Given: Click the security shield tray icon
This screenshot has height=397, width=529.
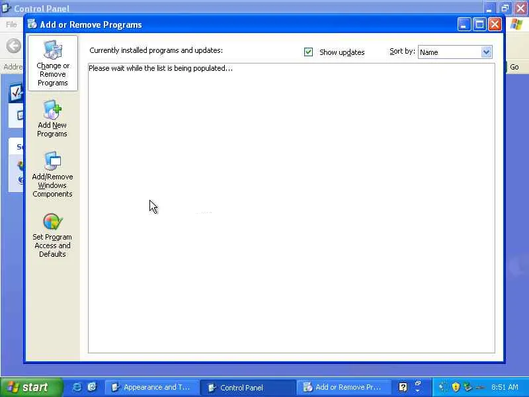Looking at the screenshot, I should (456, 387).
